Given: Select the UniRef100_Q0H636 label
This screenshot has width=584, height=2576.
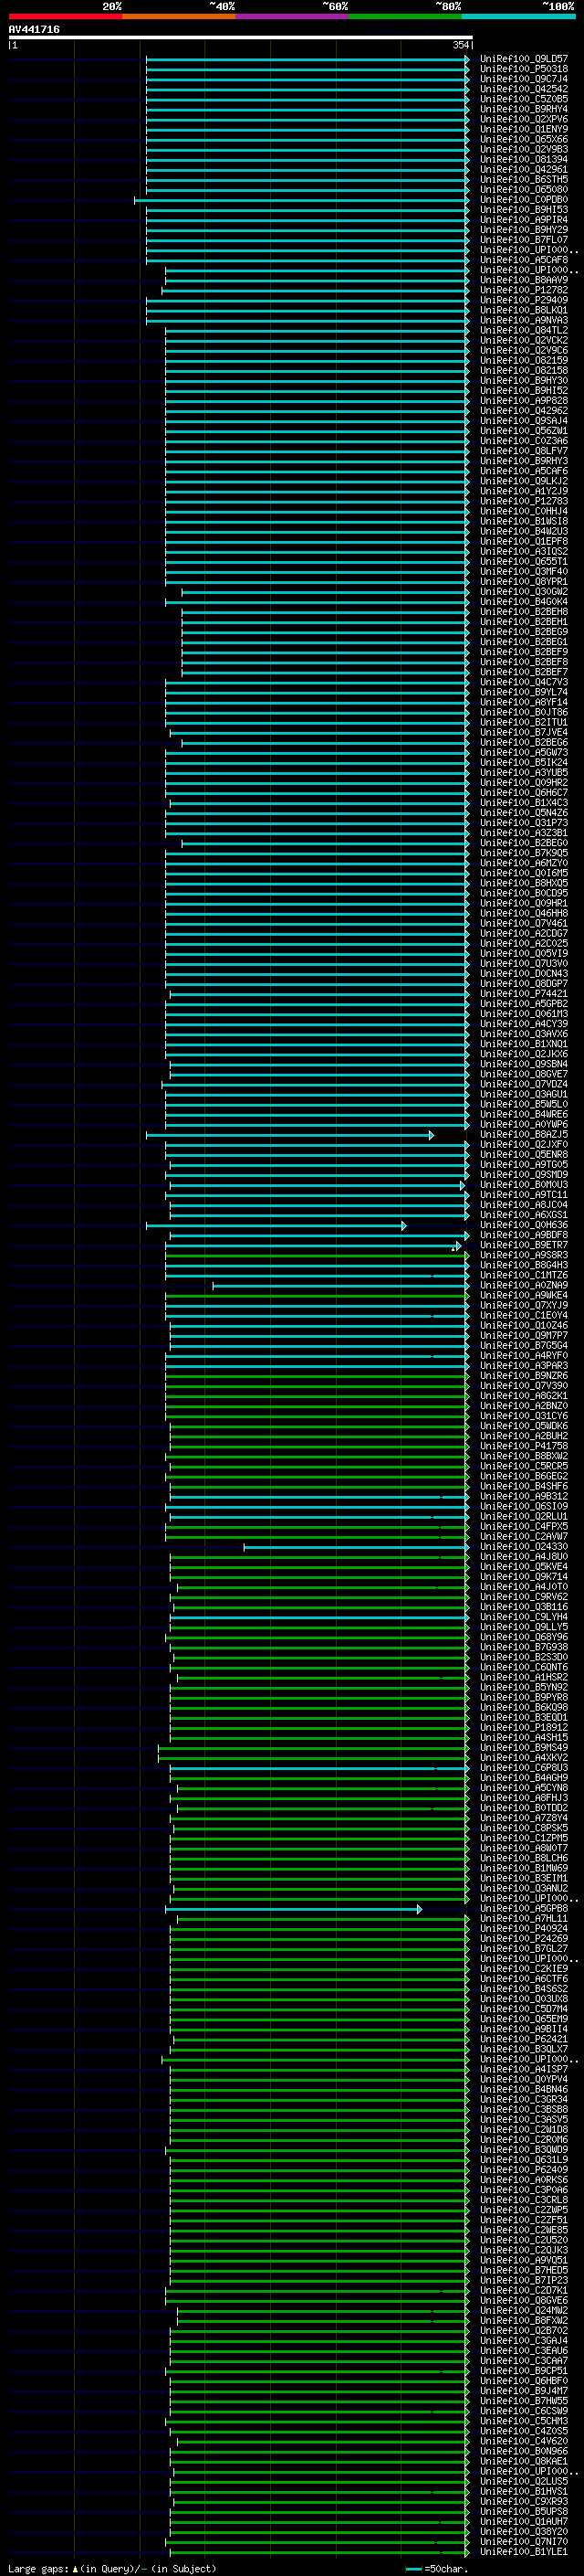Looking at the screenshot, I should coord(523,1224).
